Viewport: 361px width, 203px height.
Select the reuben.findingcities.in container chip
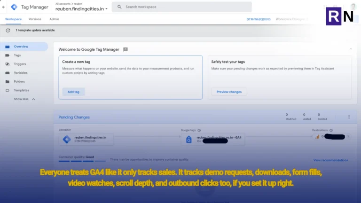tap(86, 139)
